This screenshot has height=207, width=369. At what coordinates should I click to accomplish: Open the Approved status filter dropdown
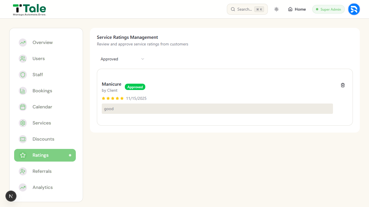pyautogui.click(x=122, y=59)
